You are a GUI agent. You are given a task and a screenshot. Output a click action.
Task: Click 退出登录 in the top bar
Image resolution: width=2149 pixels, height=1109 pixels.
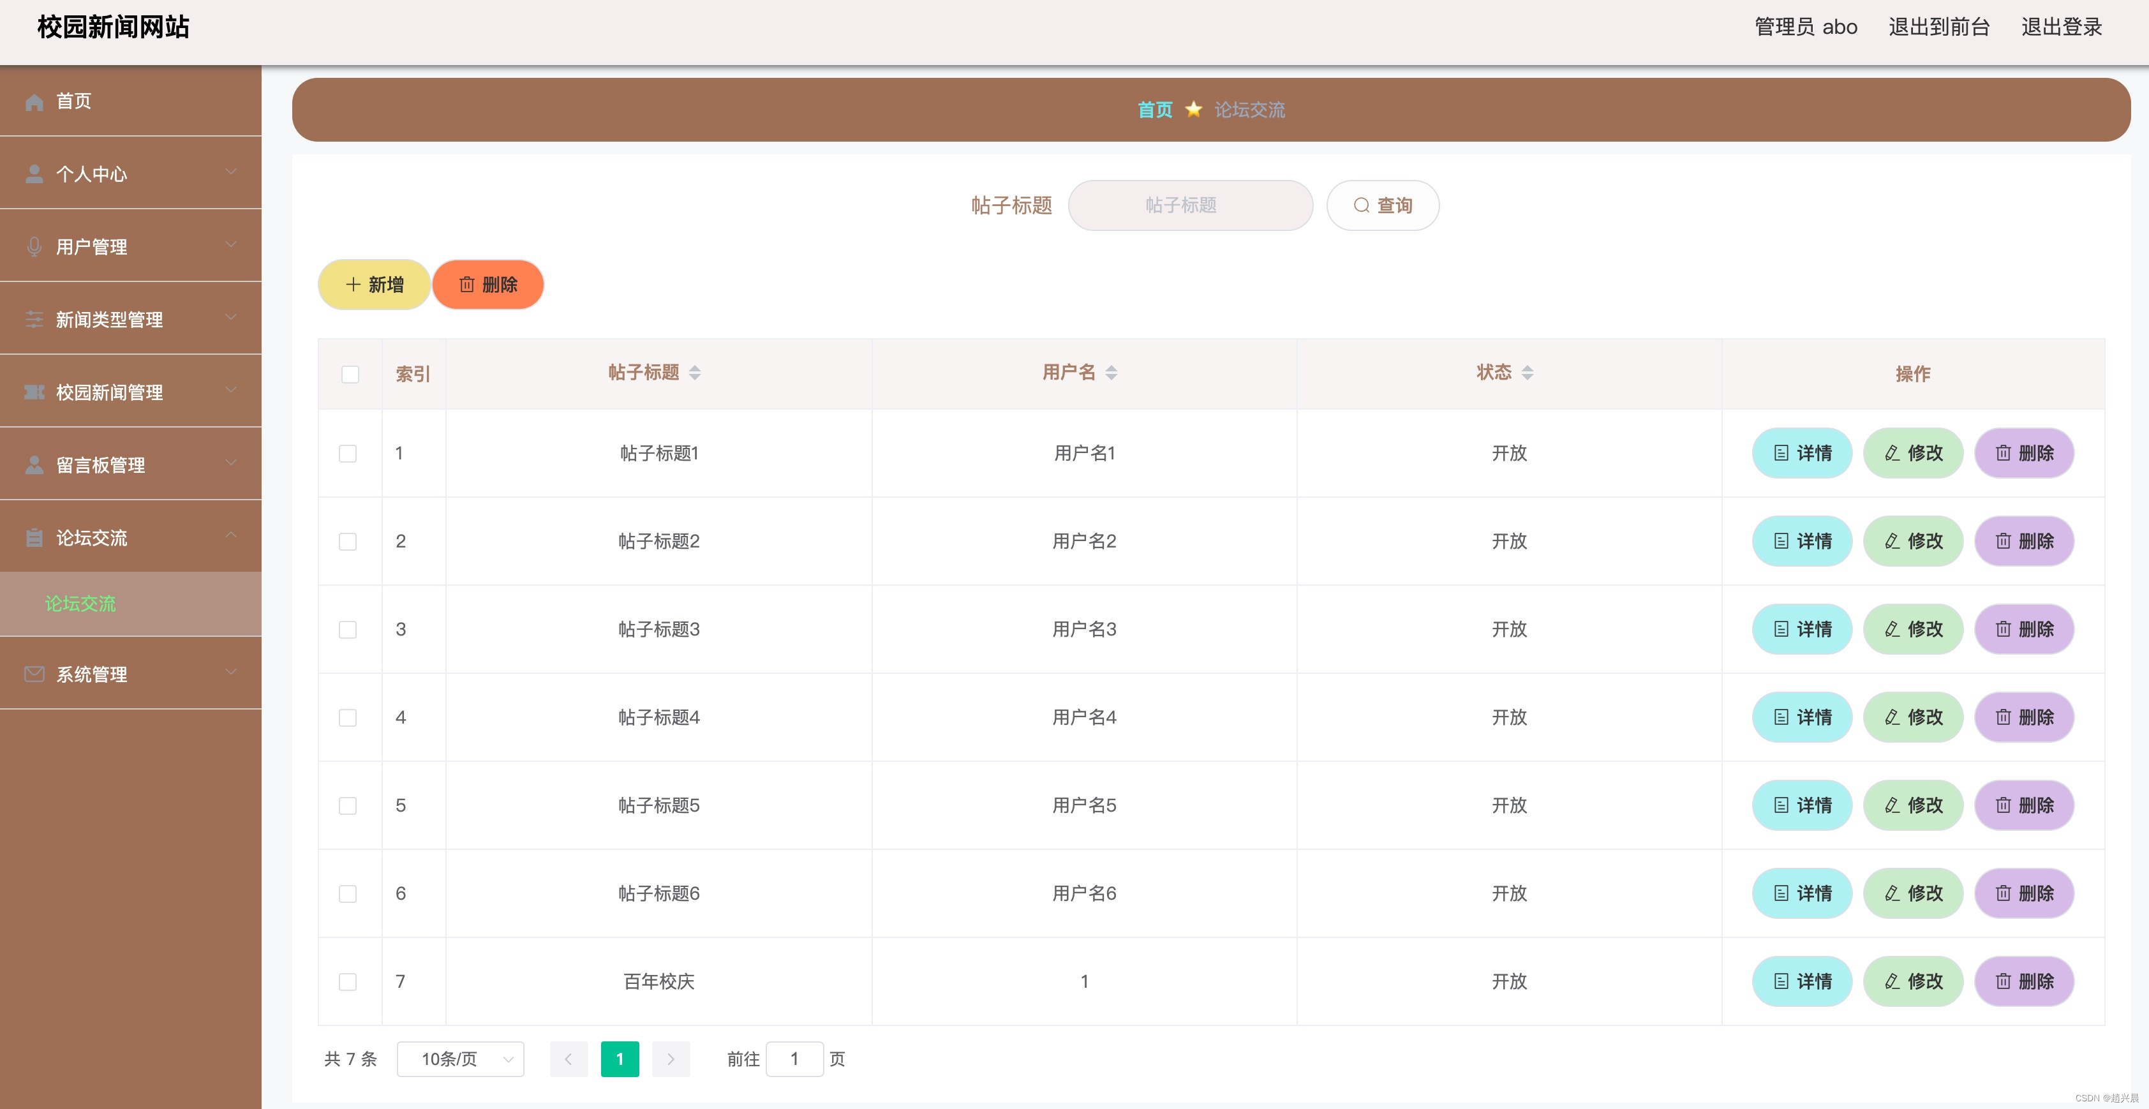(x=2062, y=27)
